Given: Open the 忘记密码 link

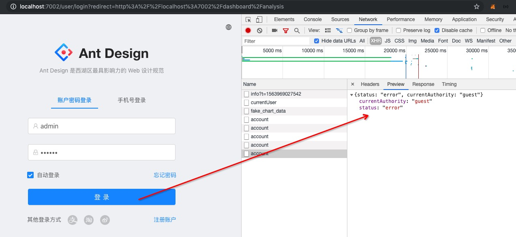Looking at the screenshot, I should coord(165,175).
